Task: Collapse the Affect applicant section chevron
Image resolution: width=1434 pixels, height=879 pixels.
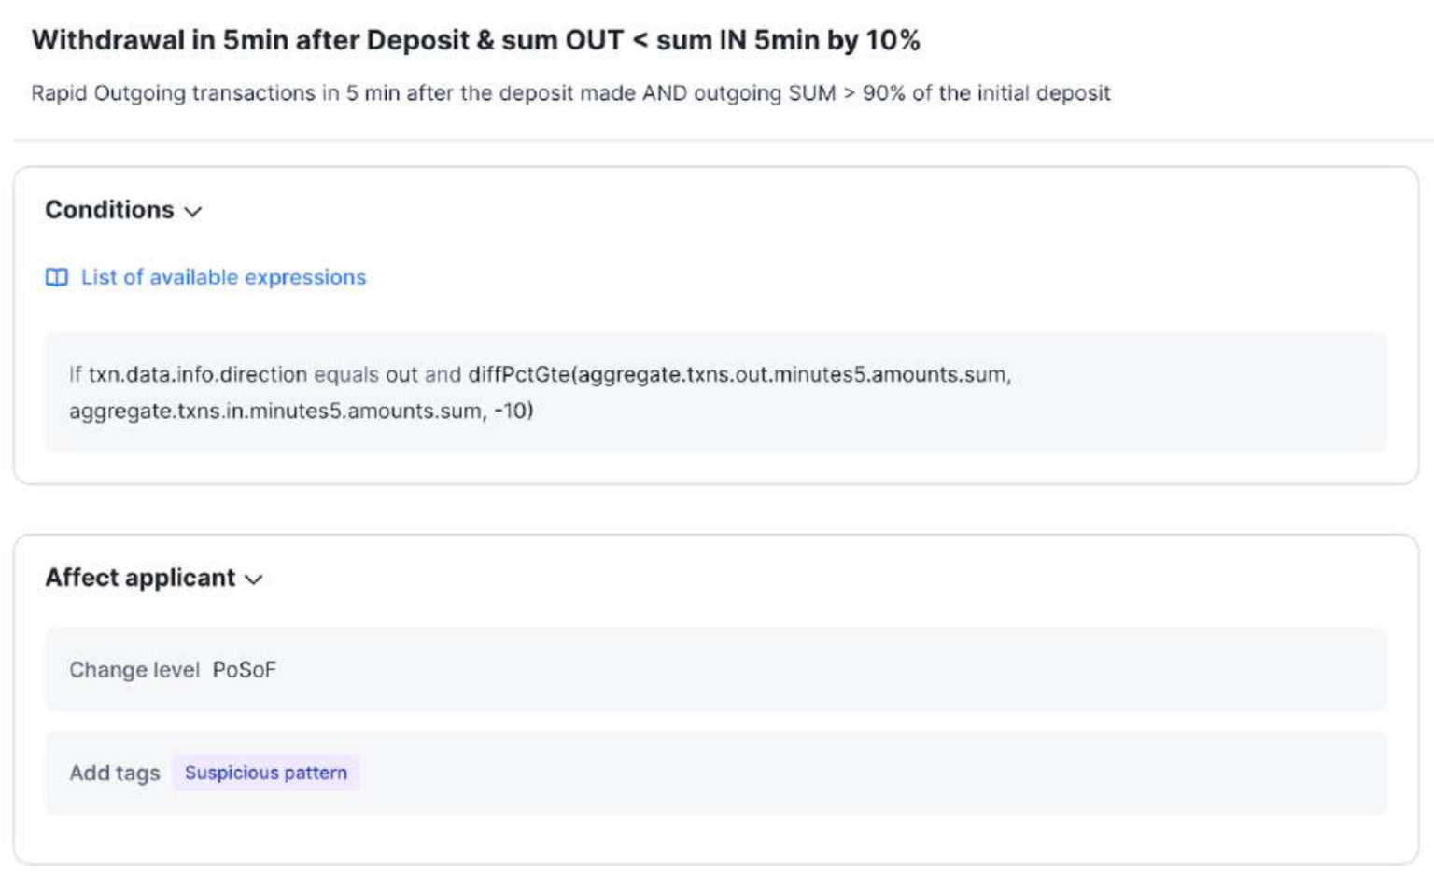Action: pyautogui.click(x=254, y=579)
